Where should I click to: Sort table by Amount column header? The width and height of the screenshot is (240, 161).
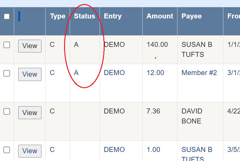(160, 16)
